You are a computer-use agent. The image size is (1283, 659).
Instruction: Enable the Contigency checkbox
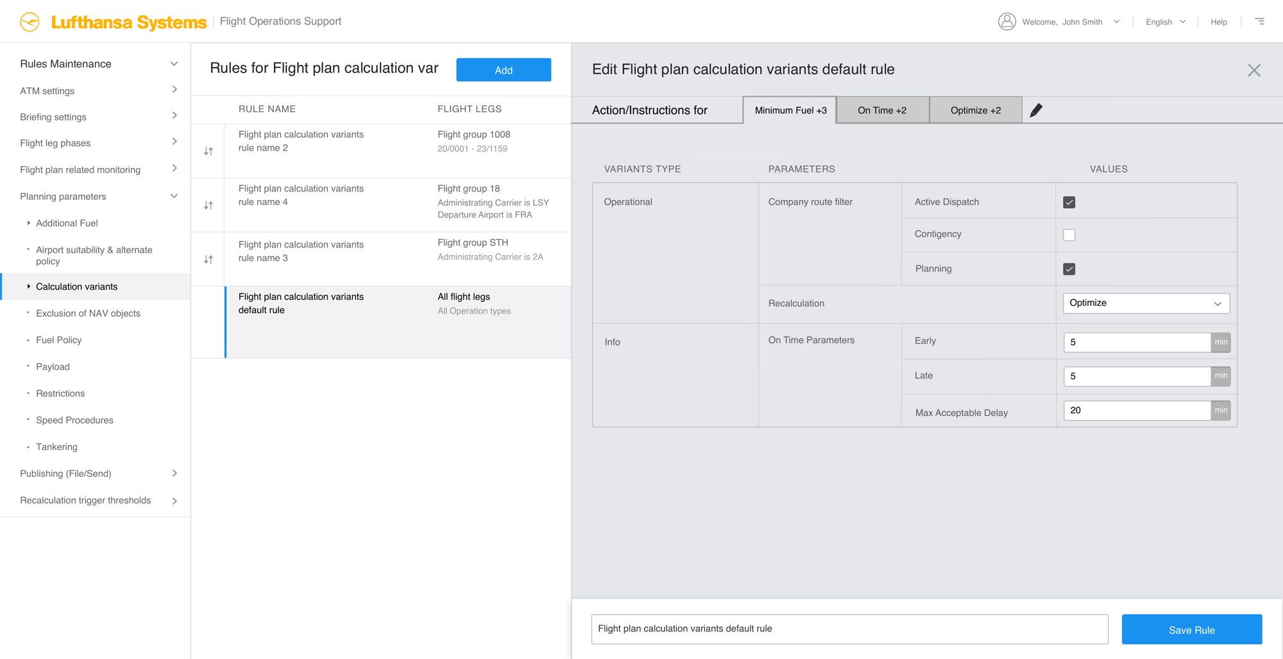tap(1069, 235)
